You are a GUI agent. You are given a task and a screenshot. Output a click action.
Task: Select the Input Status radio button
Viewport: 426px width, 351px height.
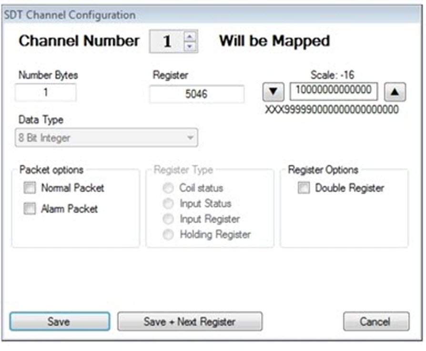(167, 204)
